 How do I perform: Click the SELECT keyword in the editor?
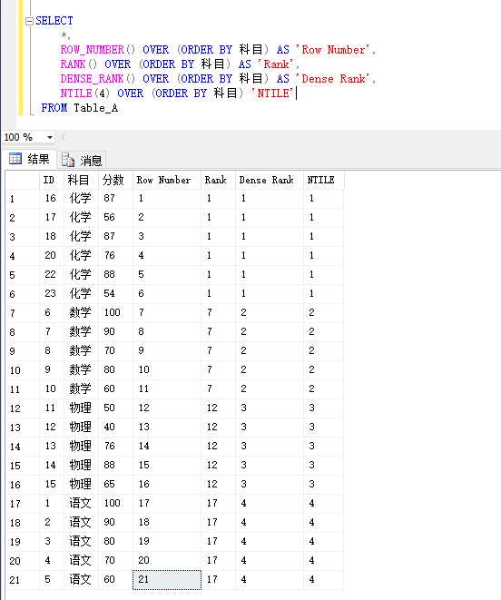click(x=54, y=21)
